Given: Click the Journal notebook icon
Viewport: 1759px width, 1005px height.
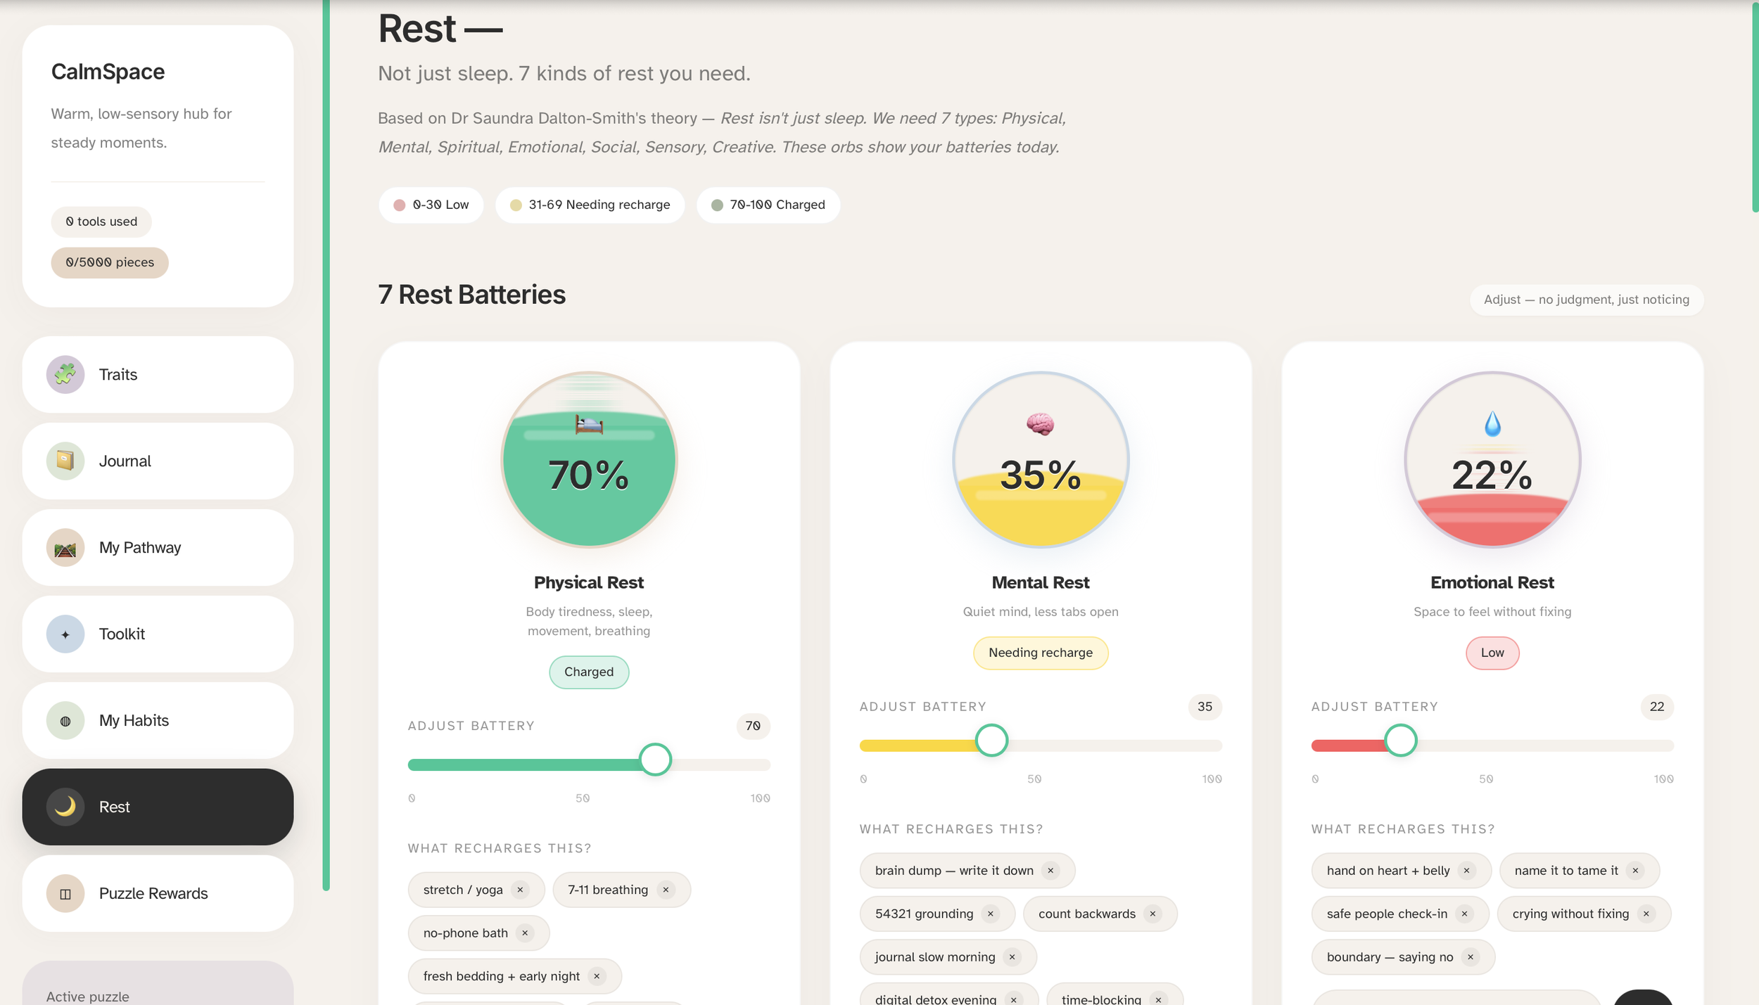Looking at the screenshot, I should (65, 461).
